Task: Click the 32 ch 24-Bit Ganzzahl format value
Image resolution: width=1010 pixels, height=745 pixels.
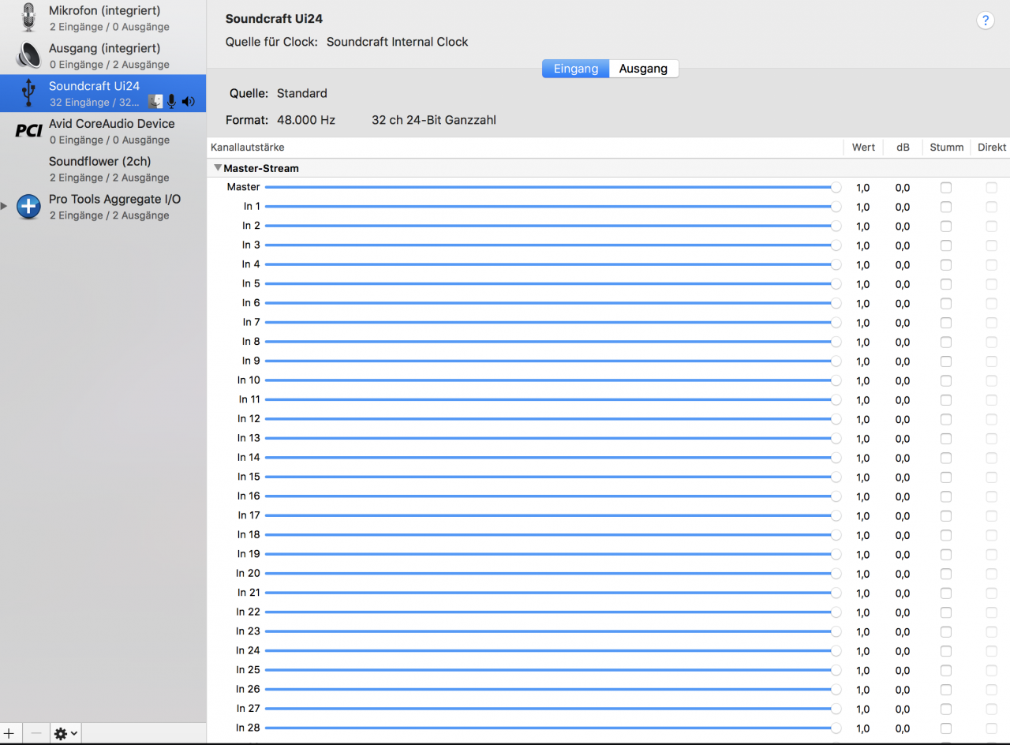Action: click(434, 120)
